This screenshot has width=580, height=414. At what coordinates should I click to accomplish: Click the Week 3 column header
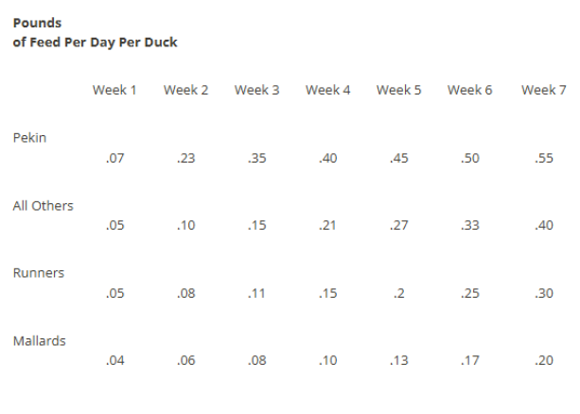tap(256, 90)
